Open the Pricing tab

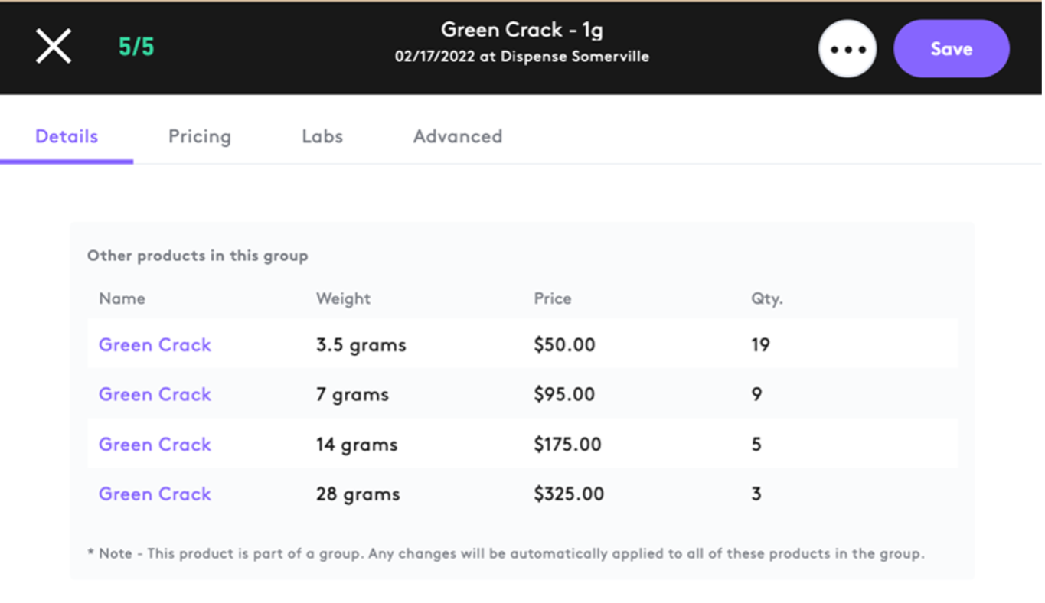pos(200,136)
